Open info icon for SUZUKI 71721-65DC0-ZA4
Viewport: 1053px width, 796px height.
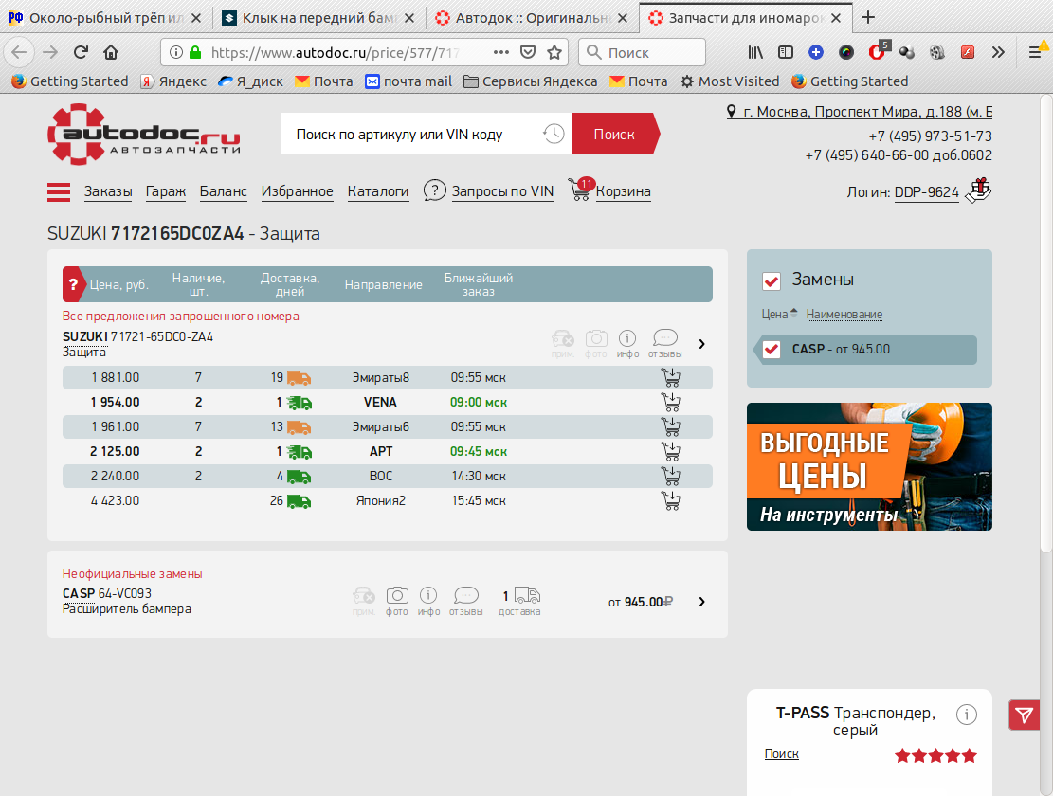627,339
